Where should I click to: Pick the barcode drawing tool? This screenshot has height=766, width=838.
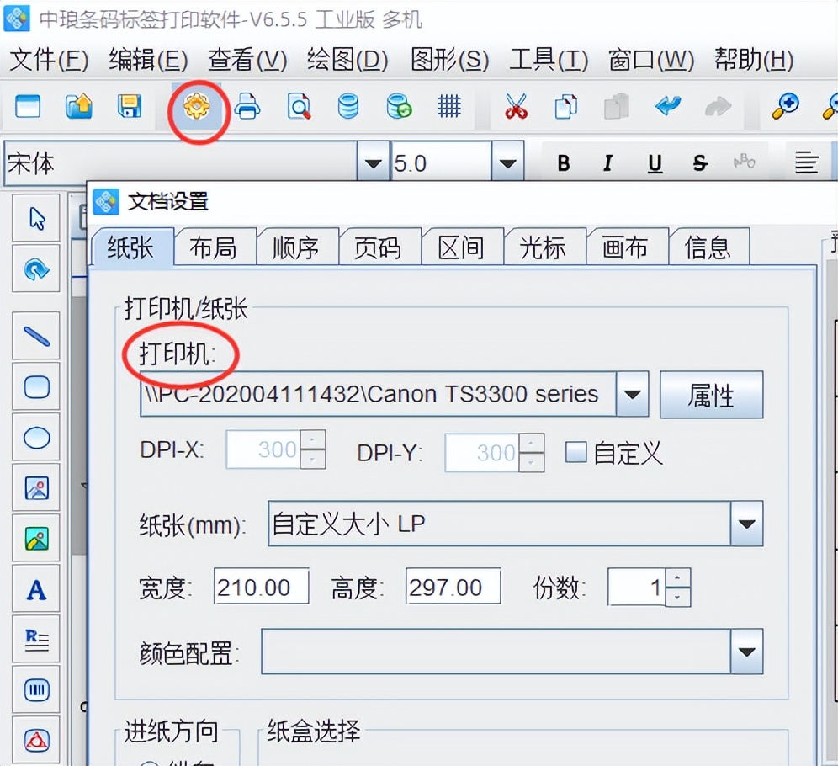[36, 691]
